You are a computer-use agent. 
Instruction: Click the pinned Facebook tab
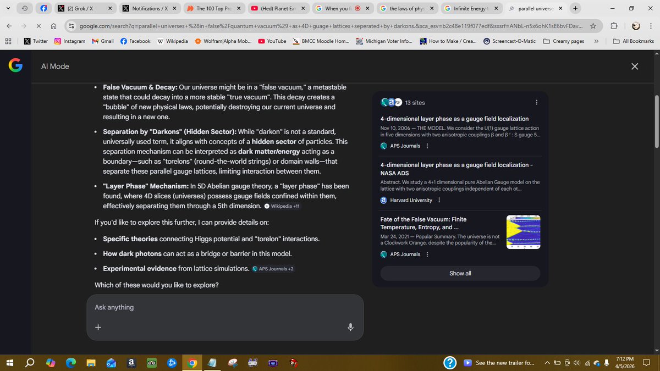(x=45, y=9)
